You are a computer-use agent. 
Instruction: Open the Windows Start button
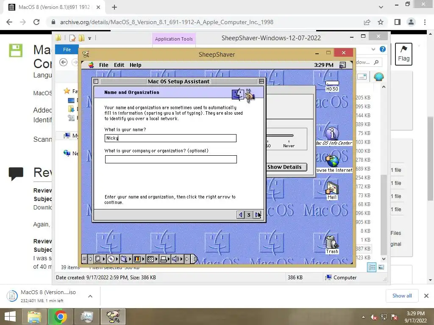click(x=10, y=317)
